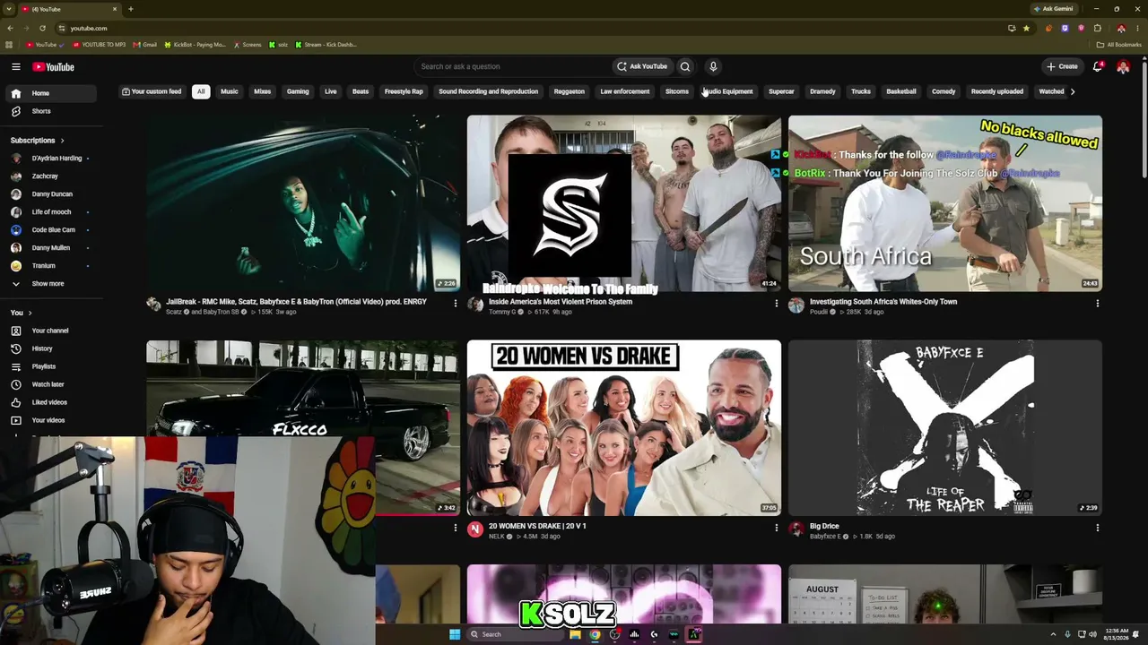
Task: Open Your videos in the sidebar
Action: pos(48,420)
